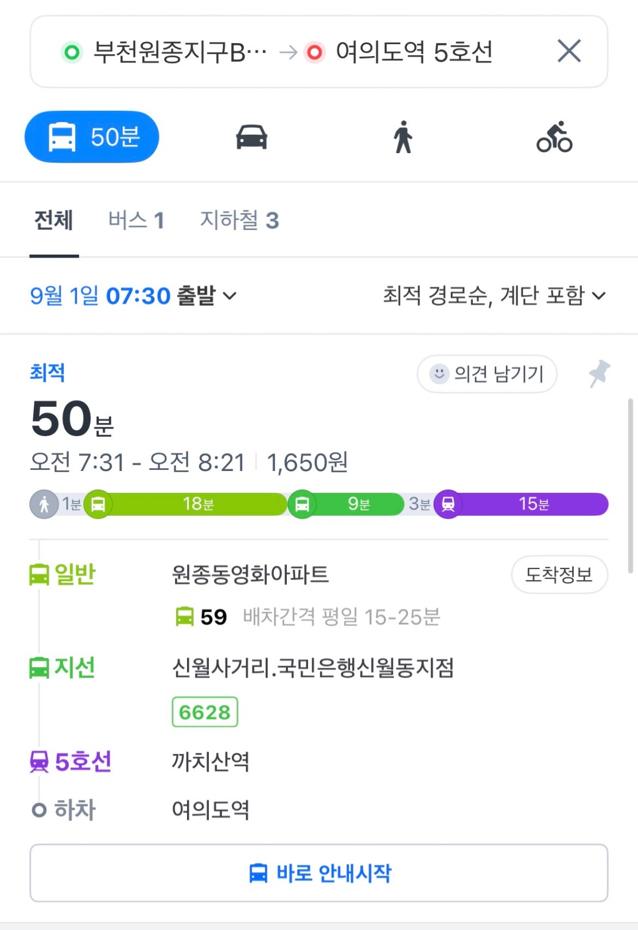The image size is (638, 930).
Task: Start guidance with 바로 안내시작 button
Action: click(x=319, y=873)
